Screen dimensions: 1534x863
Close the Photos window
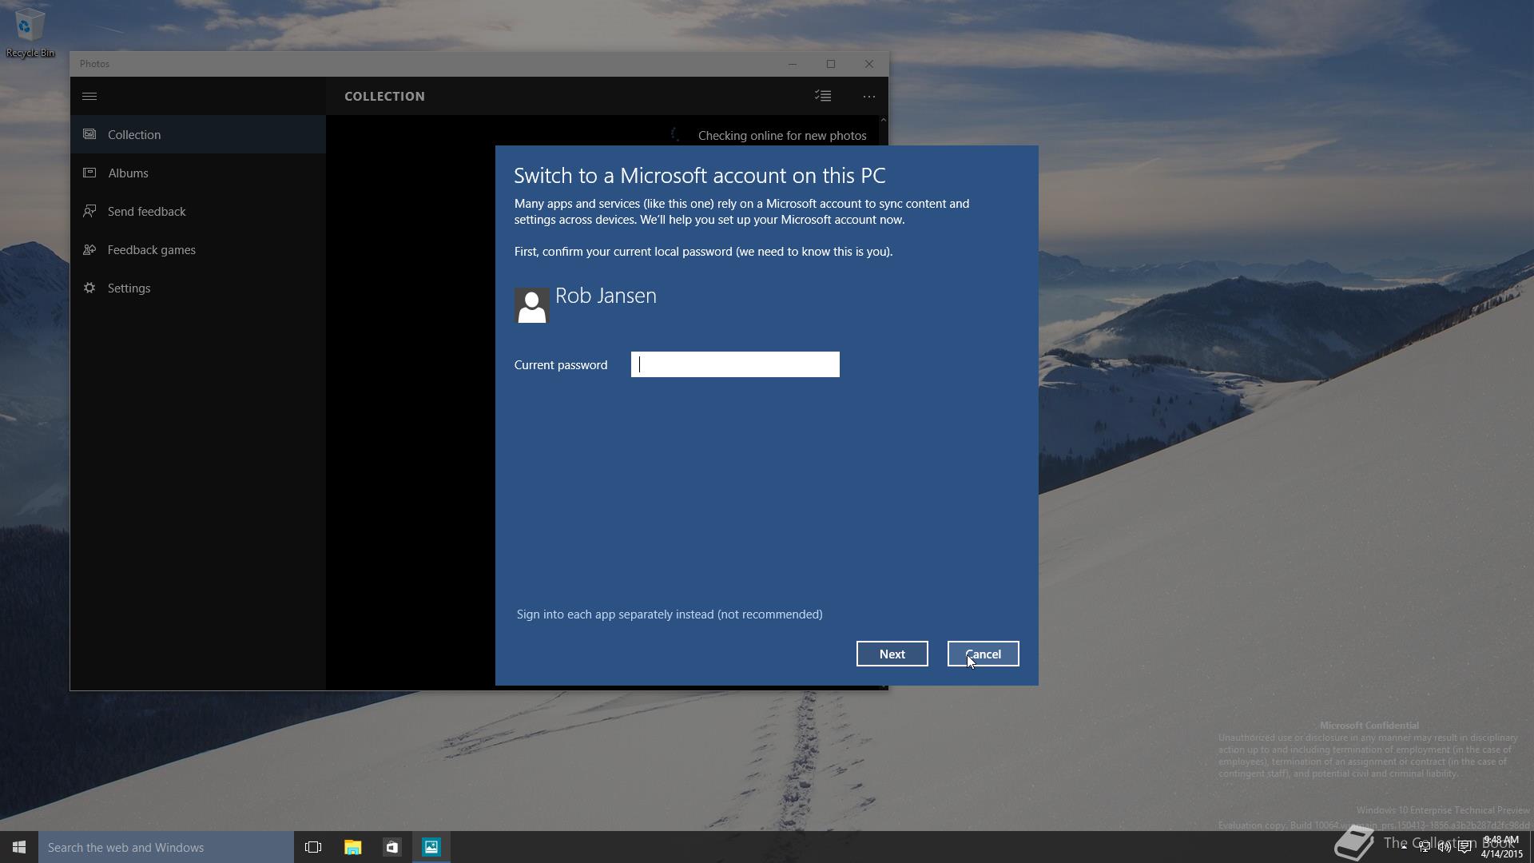[x=869, y=64]
